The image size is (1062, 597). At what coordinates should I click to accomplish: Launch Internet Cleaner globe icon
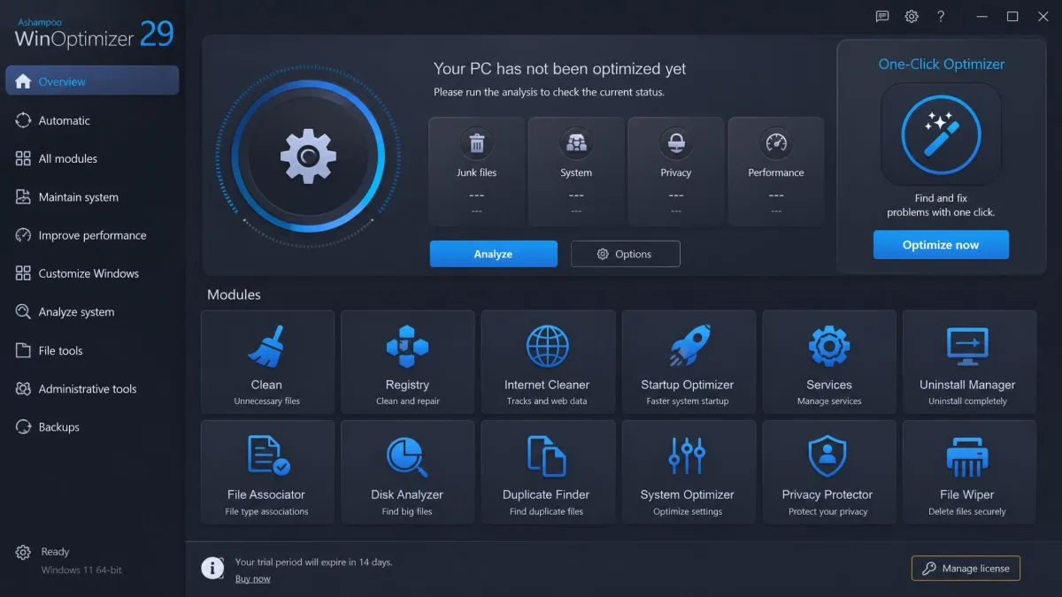pyautogui.click(x=547, y=347)
